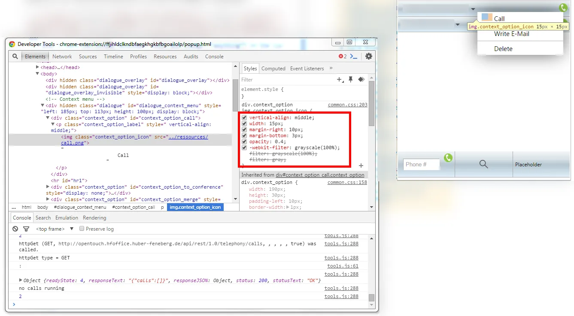Viewport: 574px width, 316px height.
Task: Click the clear console icon
Action: (15, 229)
